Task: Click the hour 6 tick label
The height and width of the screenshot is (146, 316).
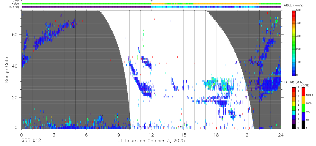Action: [86, 135]
